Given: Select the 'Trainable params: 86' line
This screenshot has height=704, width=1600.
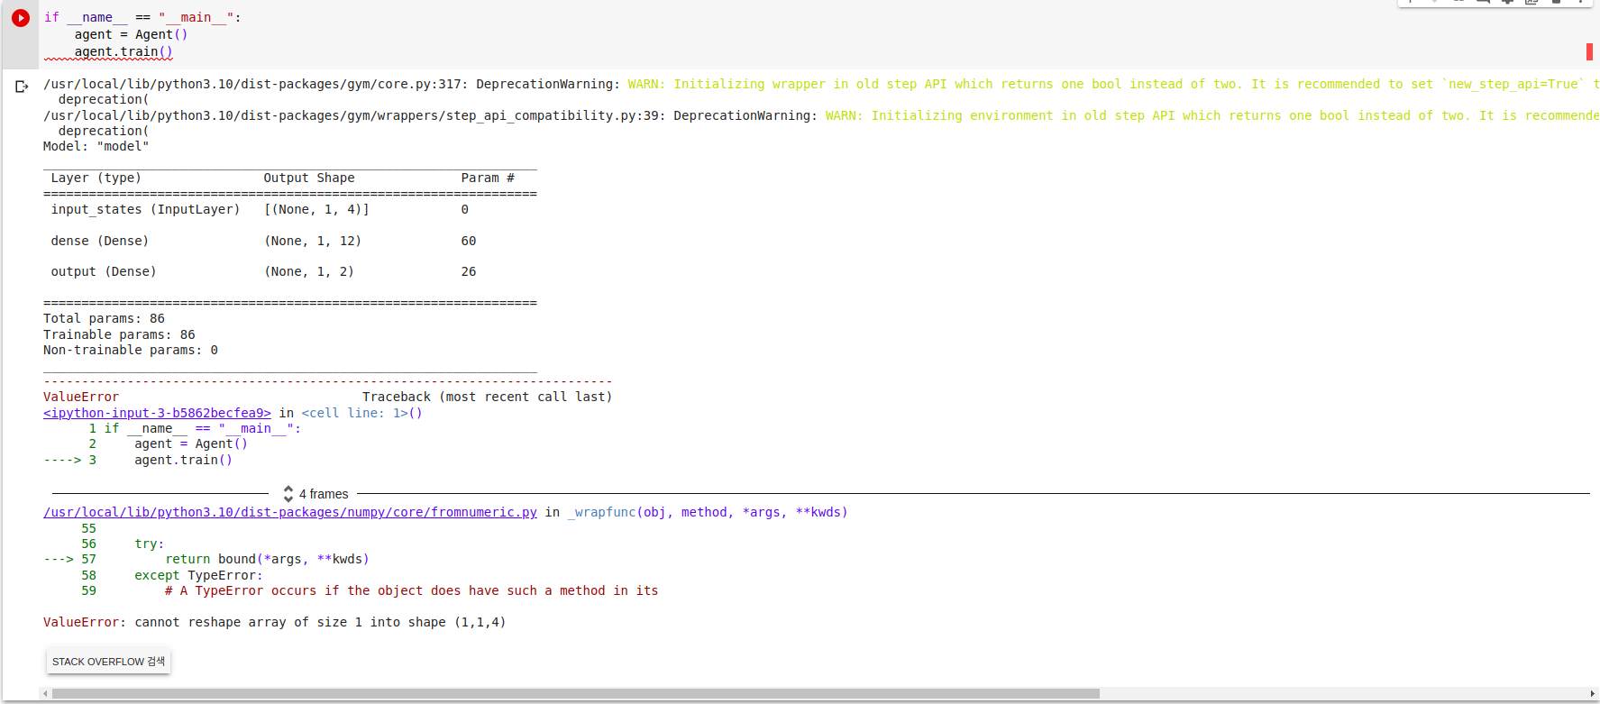Looking at the screenshot, I should click(x=119, y=334).
